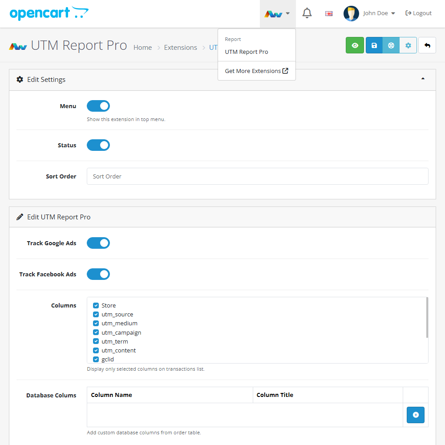445x445 pixels.
Task: Click the blue save floppy-disk button
Action: [x=374, y=45]
